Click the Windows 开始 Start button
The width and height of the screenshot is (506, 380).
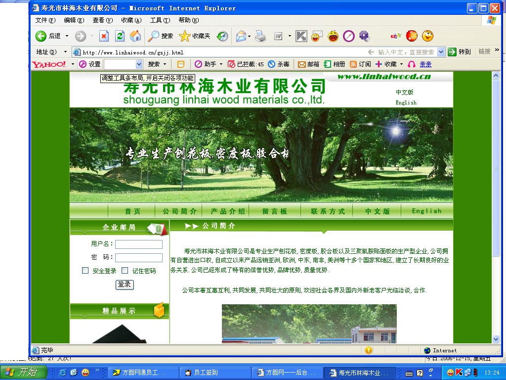23,373
